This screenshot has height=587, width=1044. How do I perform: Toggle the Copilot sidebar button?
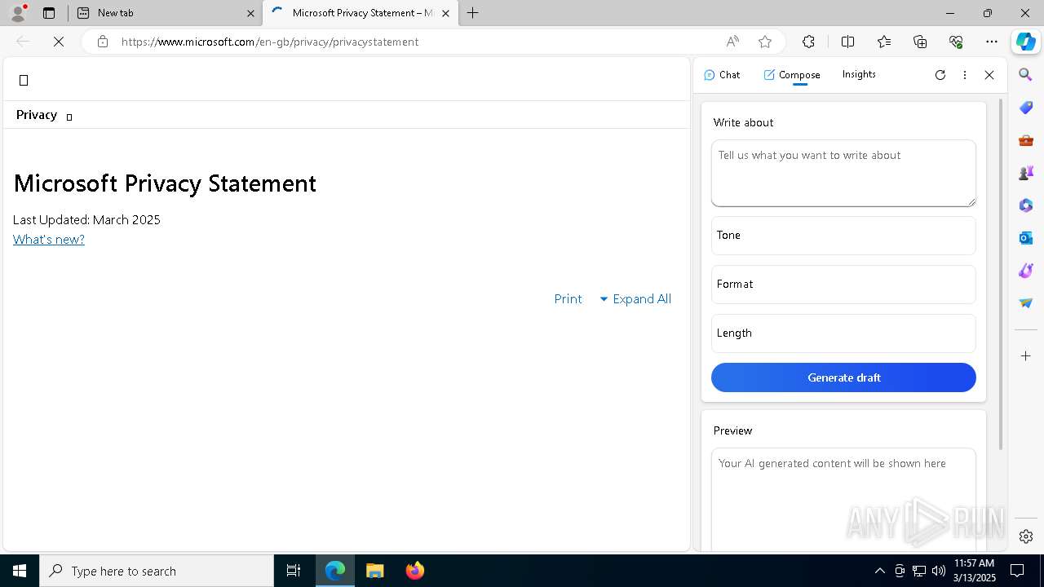click(x=1026, y=42)
